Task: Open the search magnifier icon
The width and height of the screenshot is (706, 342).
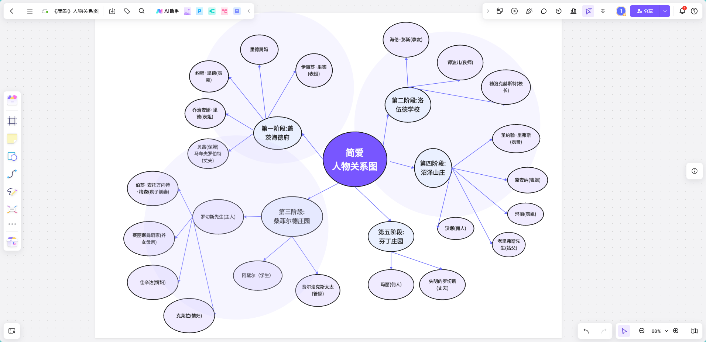Action: coord(141,11)
